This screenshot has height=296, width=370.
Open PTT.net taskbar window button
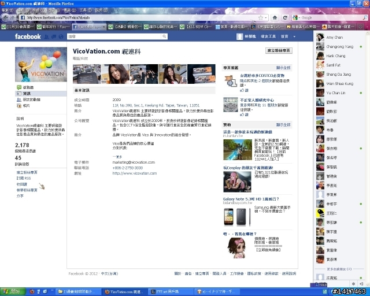tap(171, 291)
